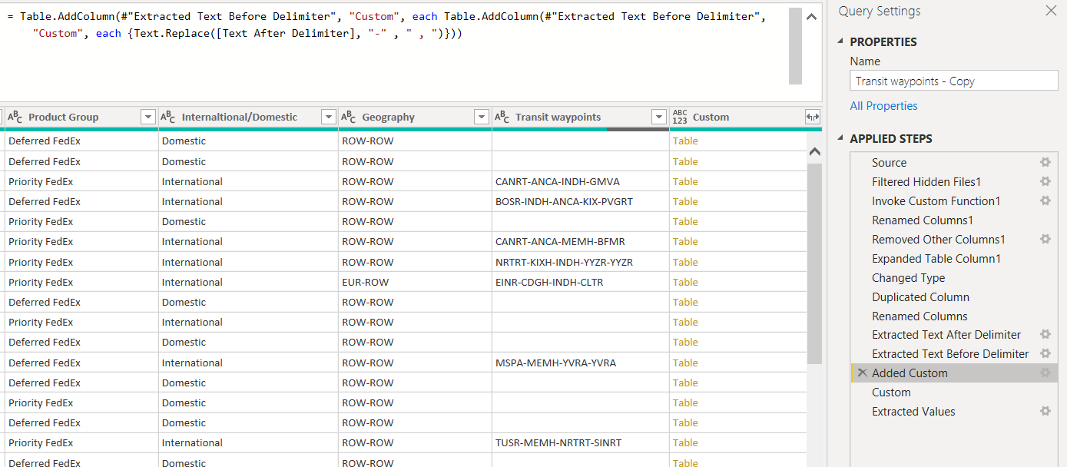
Task: Open gear for Removed Other Columns1 step
Action: tap(1045, 239)
